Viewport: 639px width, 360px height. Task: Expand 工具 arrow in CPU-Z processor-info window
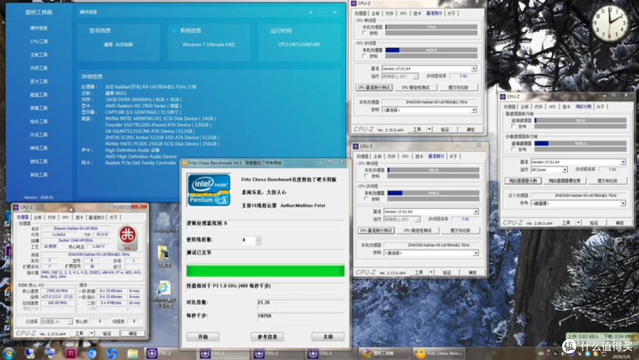click(91, 333)
